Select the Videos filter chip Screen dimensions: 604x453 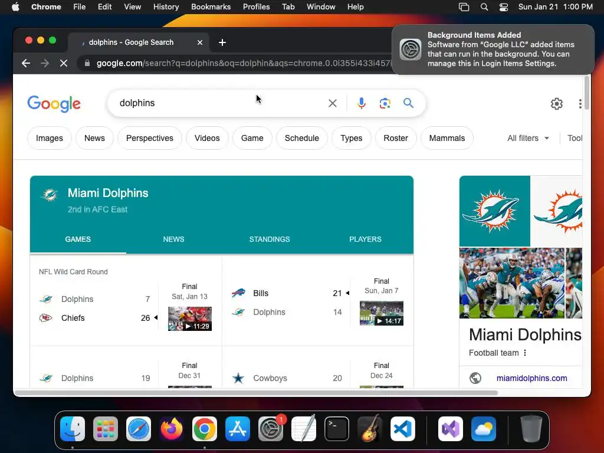coord(207,138)
